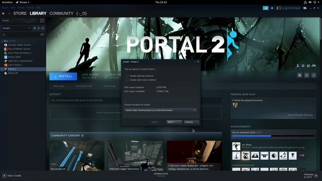Click Cancel in the install dialog
This screenshot has width=322, height=181.
[191, 122]
